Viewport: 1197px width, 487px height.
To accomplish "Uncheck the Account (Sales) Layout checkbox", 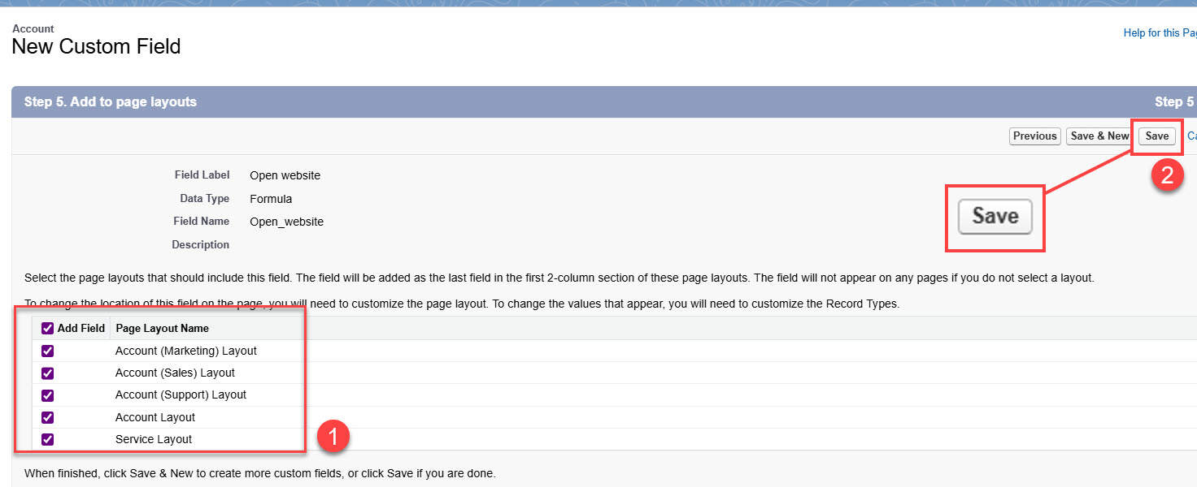I will click(47, 373).
